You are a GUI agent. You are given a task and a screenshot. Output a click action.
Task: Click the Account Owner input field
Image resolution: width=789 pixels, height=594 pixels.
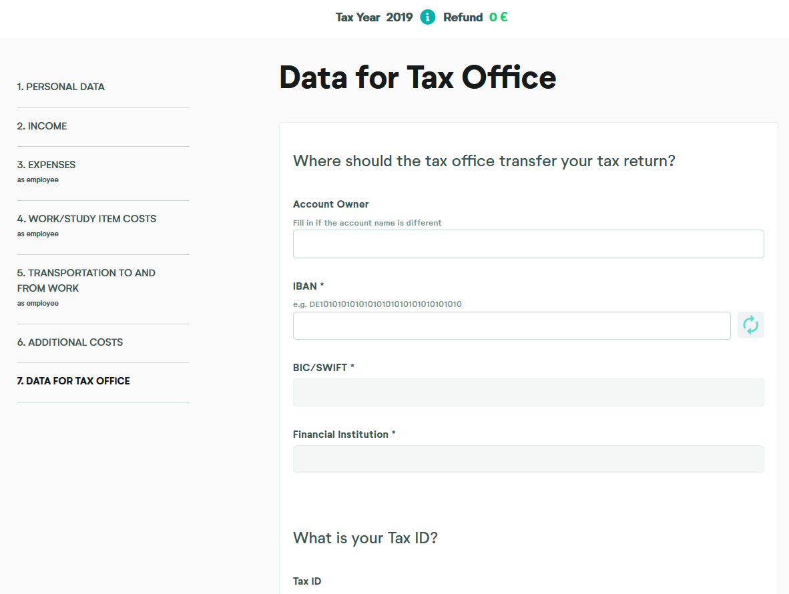pos(527,244)
